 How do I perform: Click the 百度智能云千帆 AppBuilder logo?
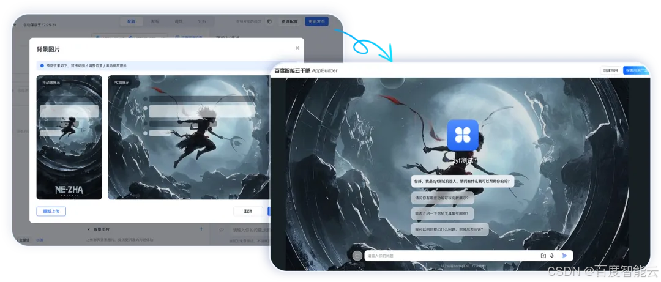coord(305,70)
